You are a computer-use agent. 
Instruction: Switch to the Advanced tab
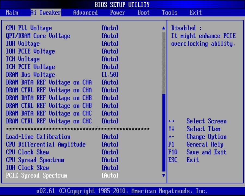[85, 13]
